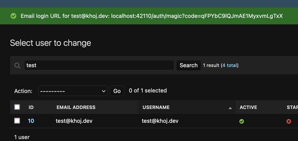Click the test@khoj.dev email address cell
Screen dimensions: 298x141
pos(74,121)
